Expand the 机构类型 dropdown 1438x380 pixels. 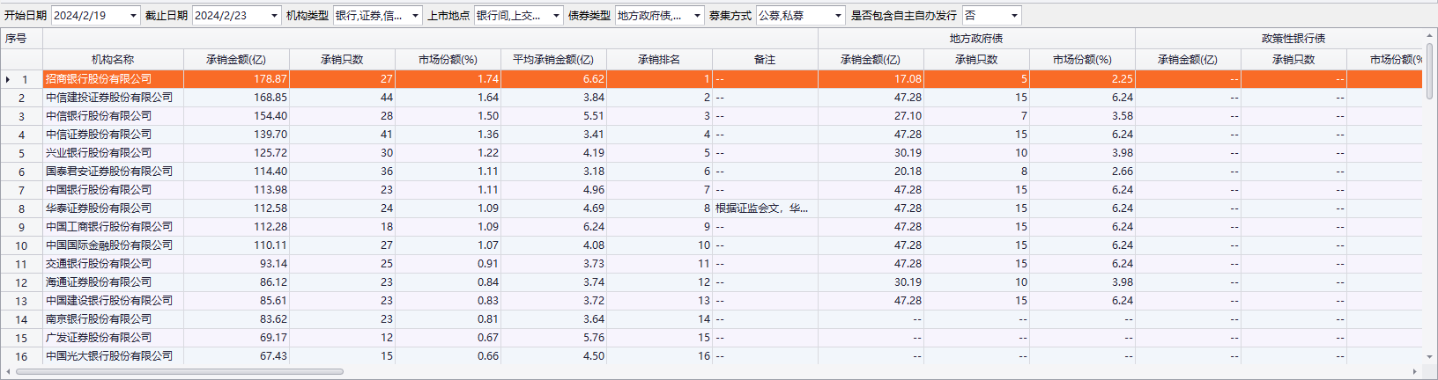(x=415, y=16)
